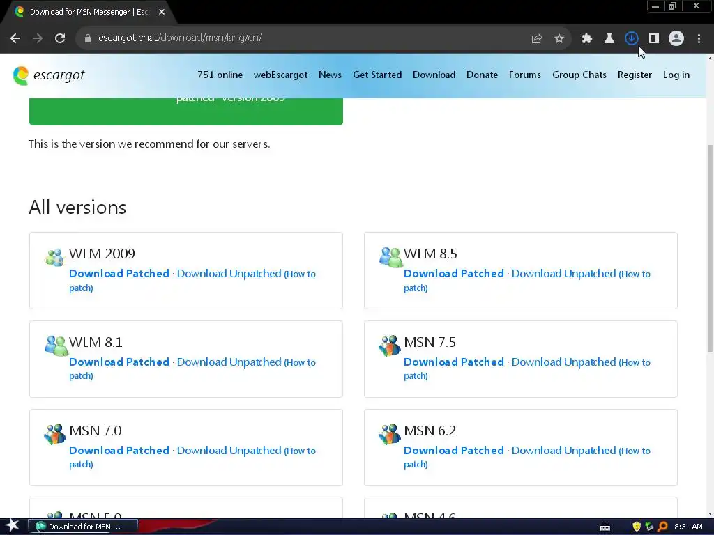Download Unpatched MSN 7.0

click(x=229, y=451)
